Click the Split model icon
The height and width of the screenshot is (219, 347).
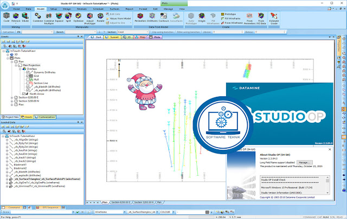(68, 17)
